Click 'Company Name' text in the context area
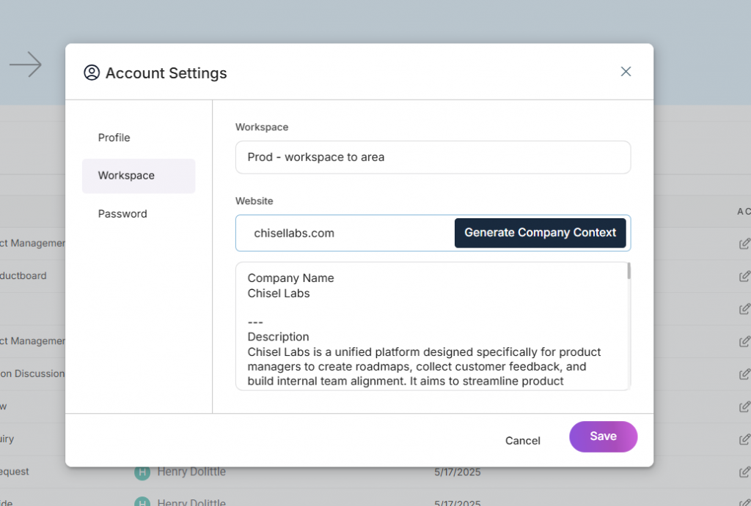Viewport: 751px width, 506px height. coord(290,278)
